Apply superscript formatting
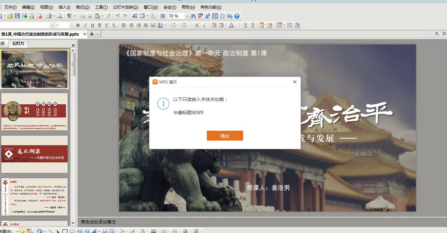Viewport: 447px width, 233px height. 107,25
